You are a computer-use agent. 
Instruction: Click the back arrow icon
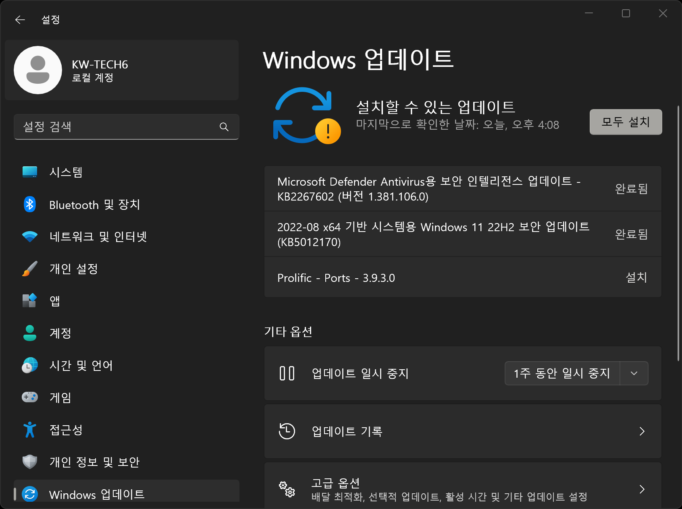[x=20, y=20]
